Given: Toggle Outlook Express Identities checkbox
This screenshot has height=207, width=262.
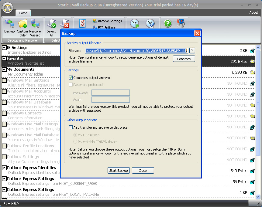Looking at the screenshot, I should coord(4,168).
